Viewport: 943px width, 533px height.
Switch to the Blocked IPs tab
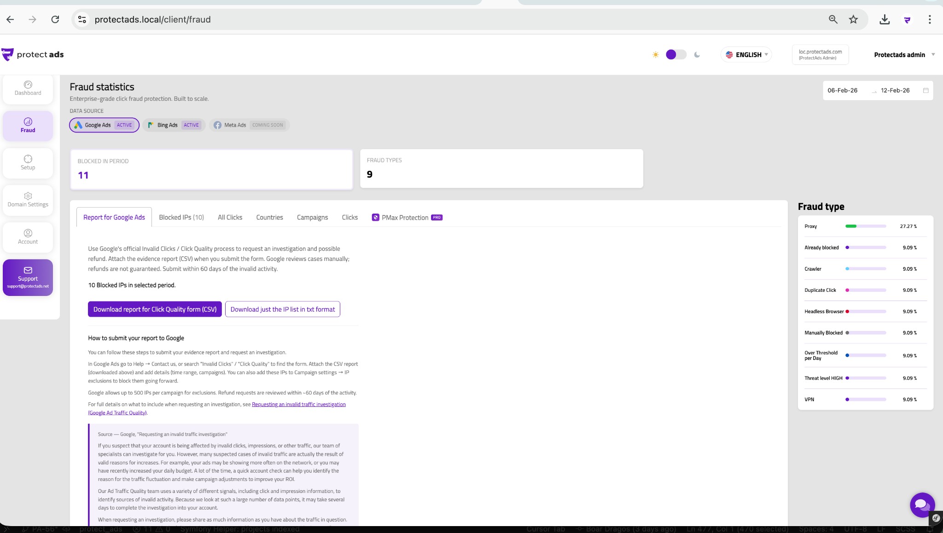click(x=181, y=217)
